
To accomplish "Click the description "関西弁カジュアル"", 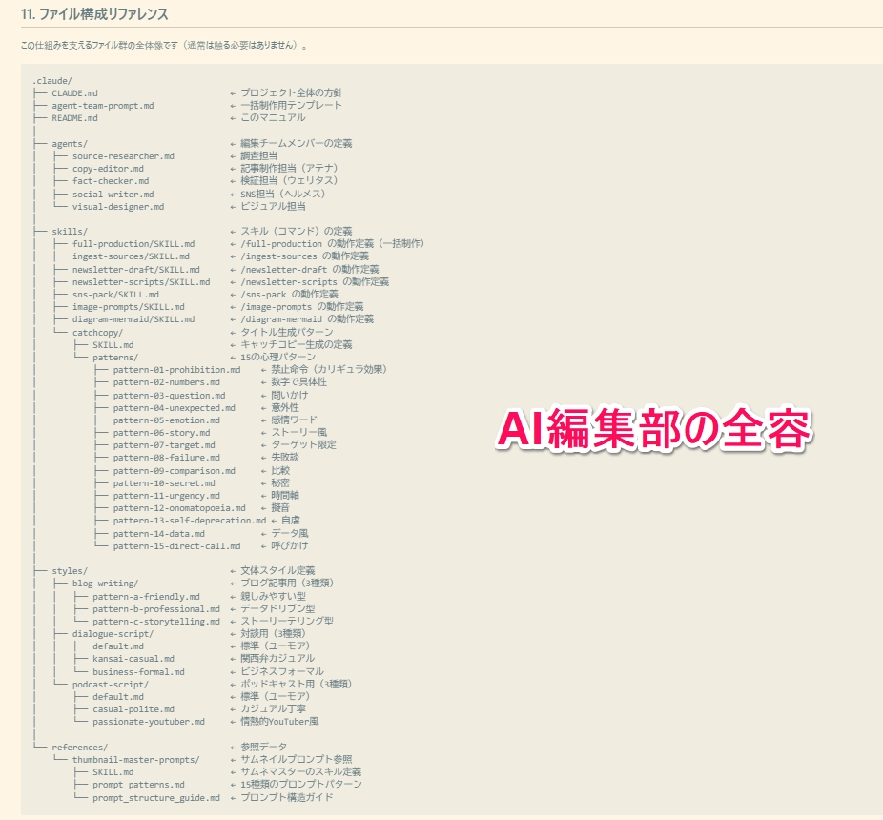I will point(277,658).
